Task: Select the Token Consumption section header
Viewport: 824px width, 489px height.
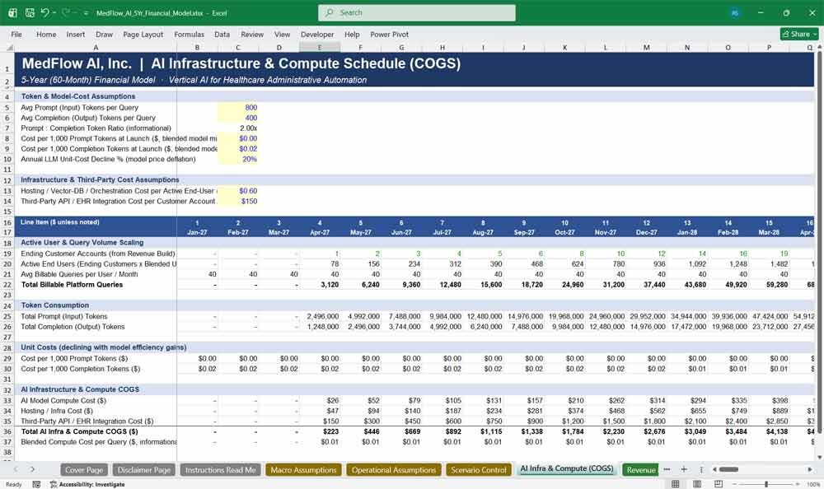Action: tap(54, 305)
